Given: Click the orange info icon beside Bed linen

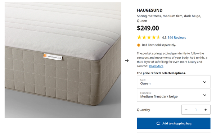Looking at the screenshot, I should 139,45.
